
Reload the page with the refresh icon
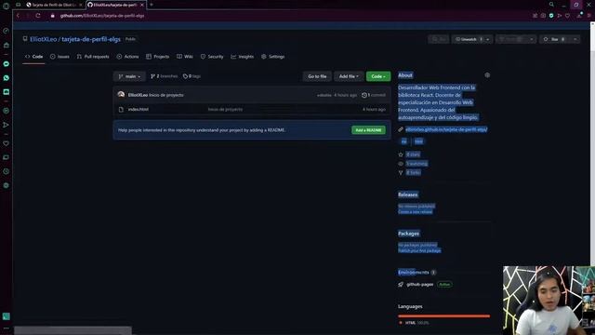tap(38, 16)
